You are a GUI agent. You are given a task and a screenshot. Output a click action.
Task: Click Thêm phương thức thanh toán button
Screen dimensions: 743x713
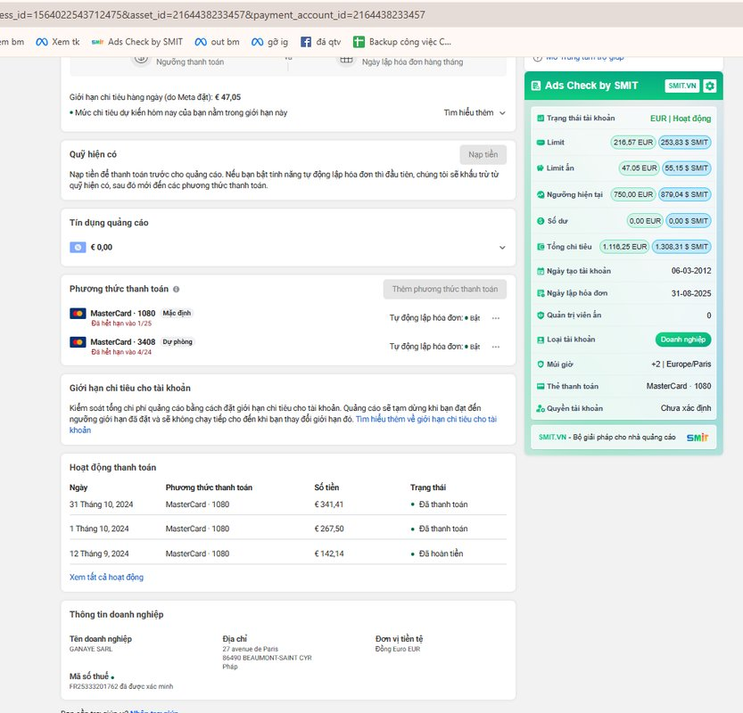[x=444, y=290]
